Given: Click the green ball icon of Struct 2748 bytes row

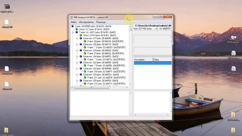Looking at the screenshot, I should coord(81,35).
